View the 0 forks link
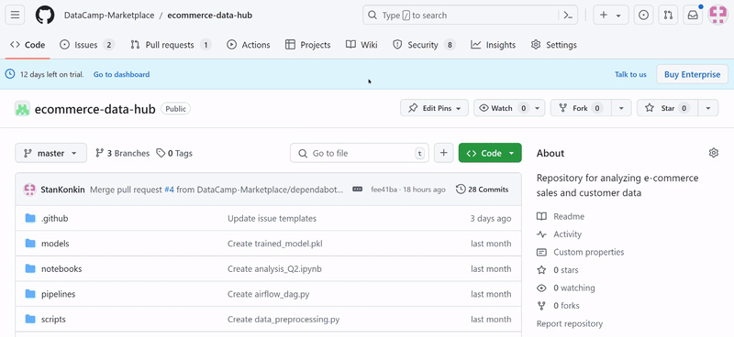This screenshot has width=734, height=337. pos(558,305)
